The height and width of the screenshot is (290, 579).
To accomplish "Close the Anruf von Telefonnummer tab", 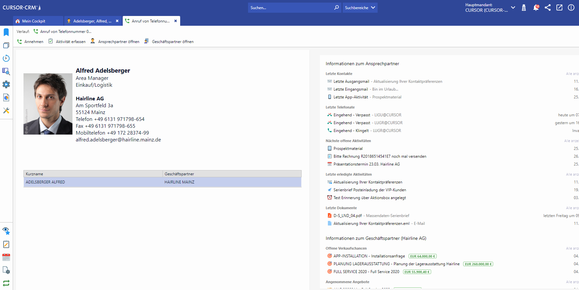I will (176, 21).
